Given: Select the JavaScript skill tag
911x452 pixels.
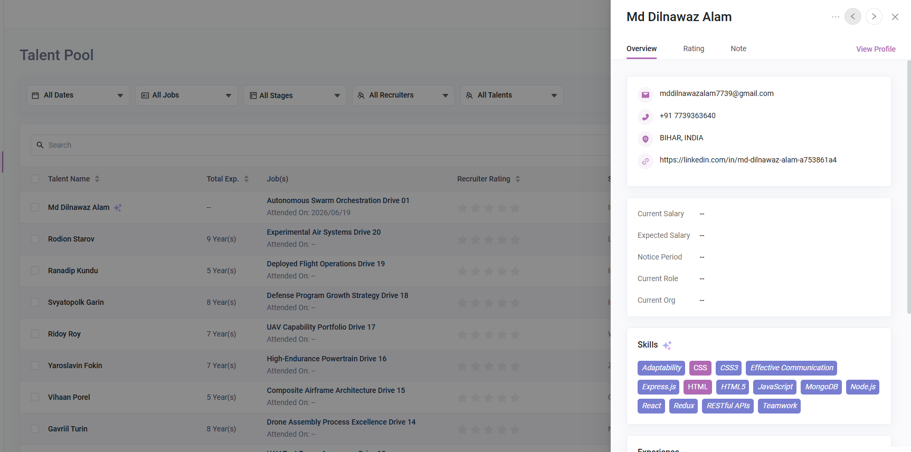Looking at the screenshot, I should (775, 387).
